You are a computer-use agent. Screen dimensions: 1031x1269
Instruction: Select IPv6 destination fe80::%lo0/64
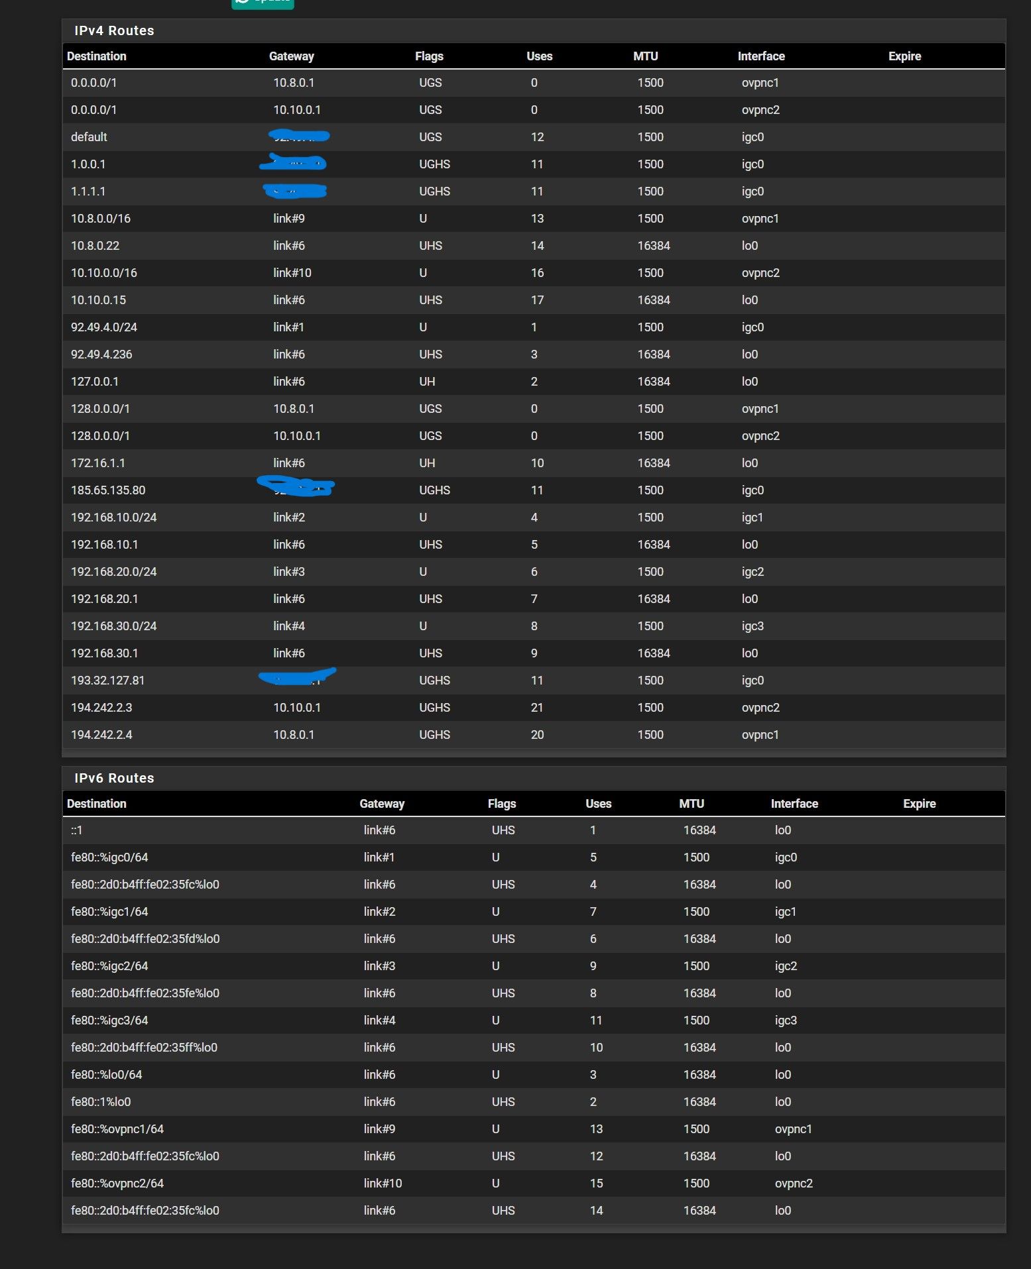click(x=106, y=1075)
